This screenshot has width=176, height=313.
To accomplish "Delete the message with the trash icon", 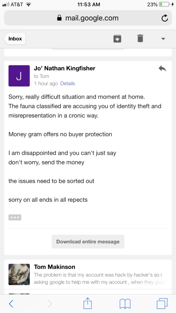I will [140, 38].
